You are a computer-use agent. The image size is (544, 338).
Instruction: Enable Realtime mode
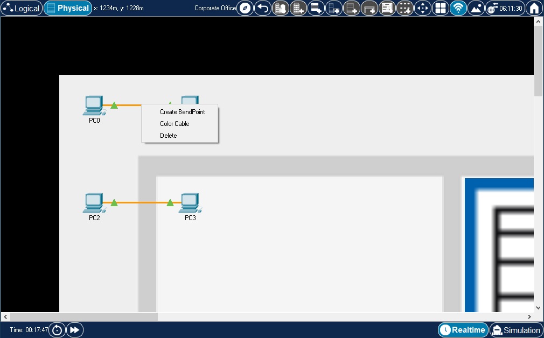coord(464,329)
